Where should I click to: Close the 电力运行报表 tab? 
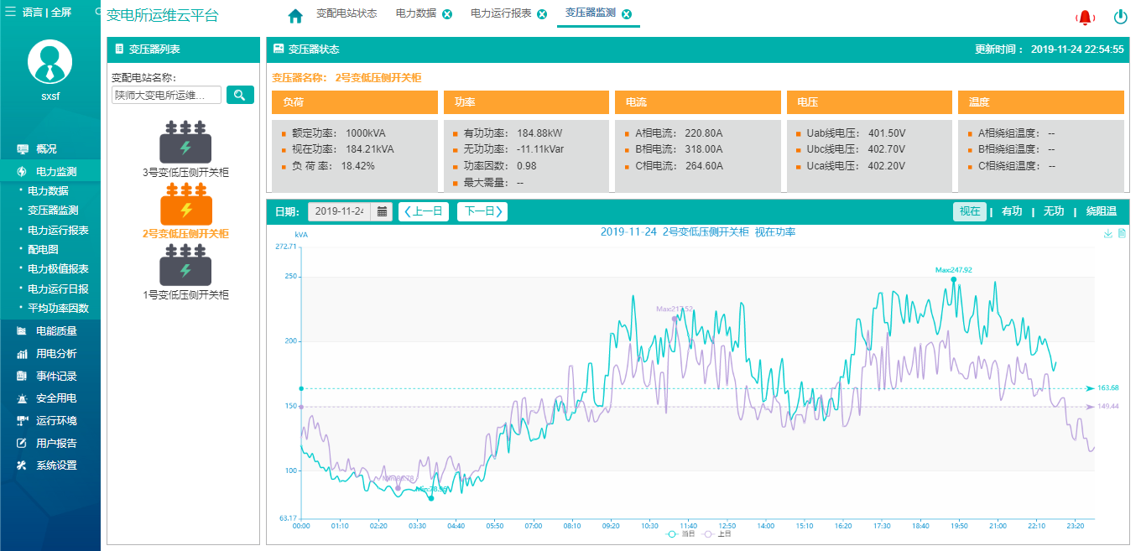[542, 14]
